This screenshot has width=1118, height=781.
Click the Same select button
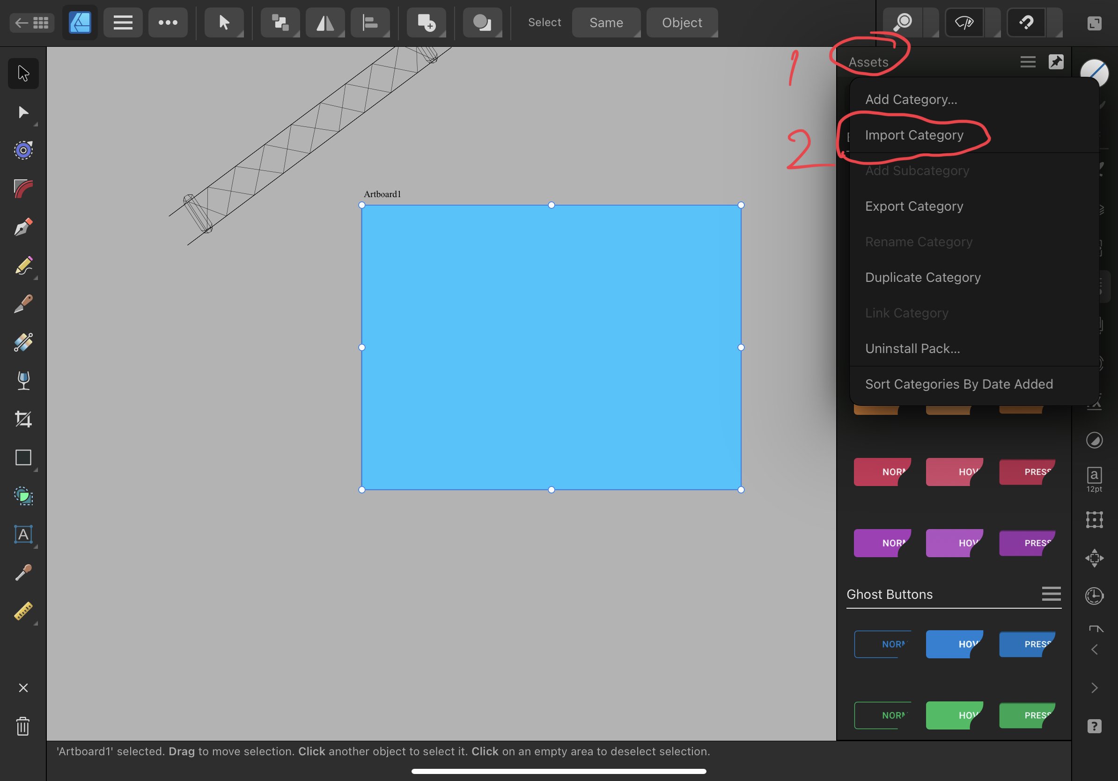click(606, 22)
